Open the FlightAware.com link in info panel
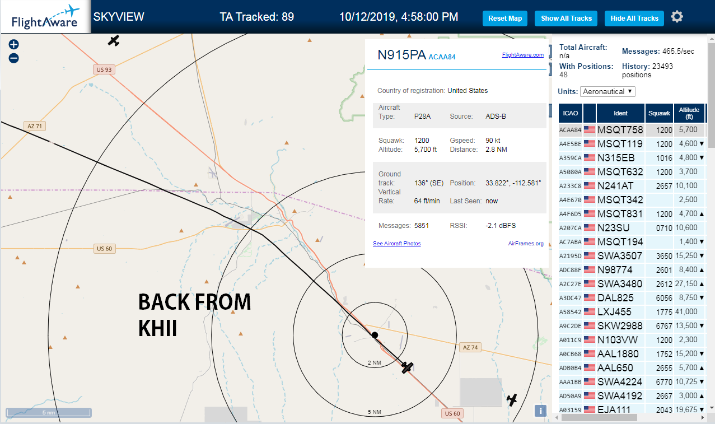Image resolution: width=715 pixels, height=424 pixels. [523, 55]
